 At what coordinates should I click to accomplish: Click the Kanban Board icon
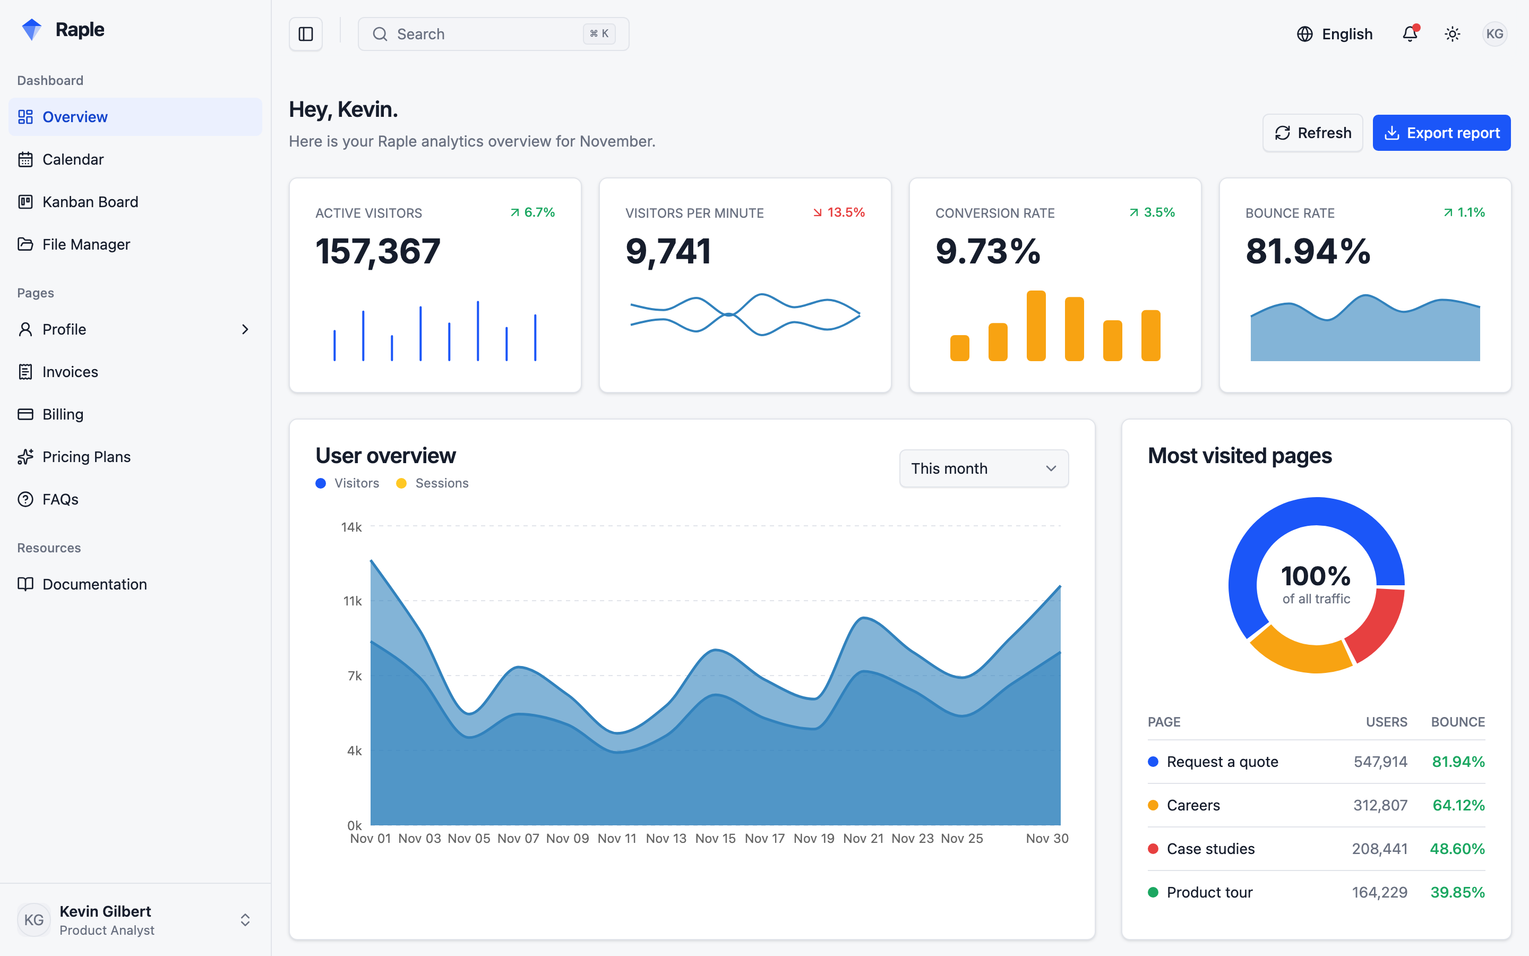pos(25,202)
